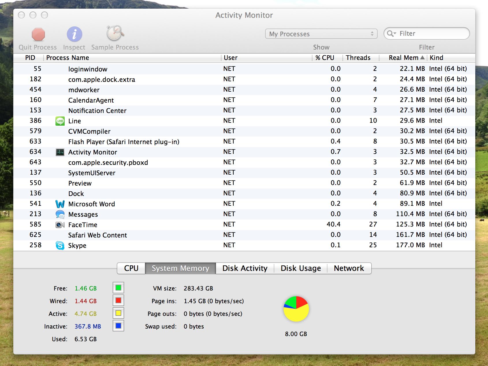
Task: Sort by the Kind column header
Action: [450, 58]
